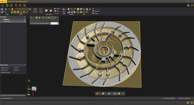Click the orientation cube widget
194x105 pixels.
coord(34,89)
